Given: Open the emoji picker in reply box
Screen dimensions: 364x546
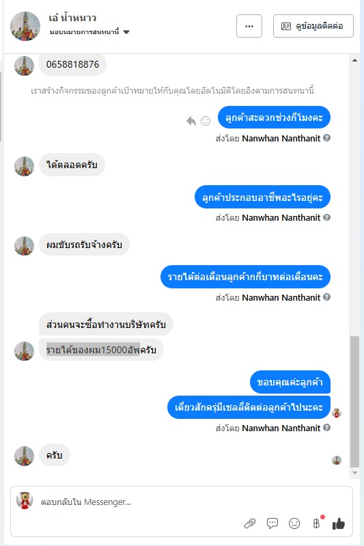Looking at the screenshot, I should pyautogui.click(x=294, y=523).
